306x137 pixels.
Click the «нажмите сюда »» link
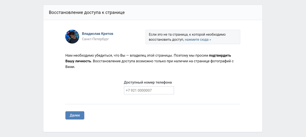(x=198, y=40)
